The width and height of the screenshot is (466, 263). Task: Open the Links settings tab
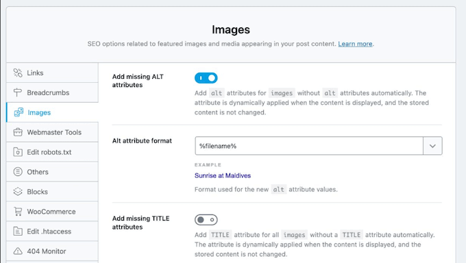(52, 73)
